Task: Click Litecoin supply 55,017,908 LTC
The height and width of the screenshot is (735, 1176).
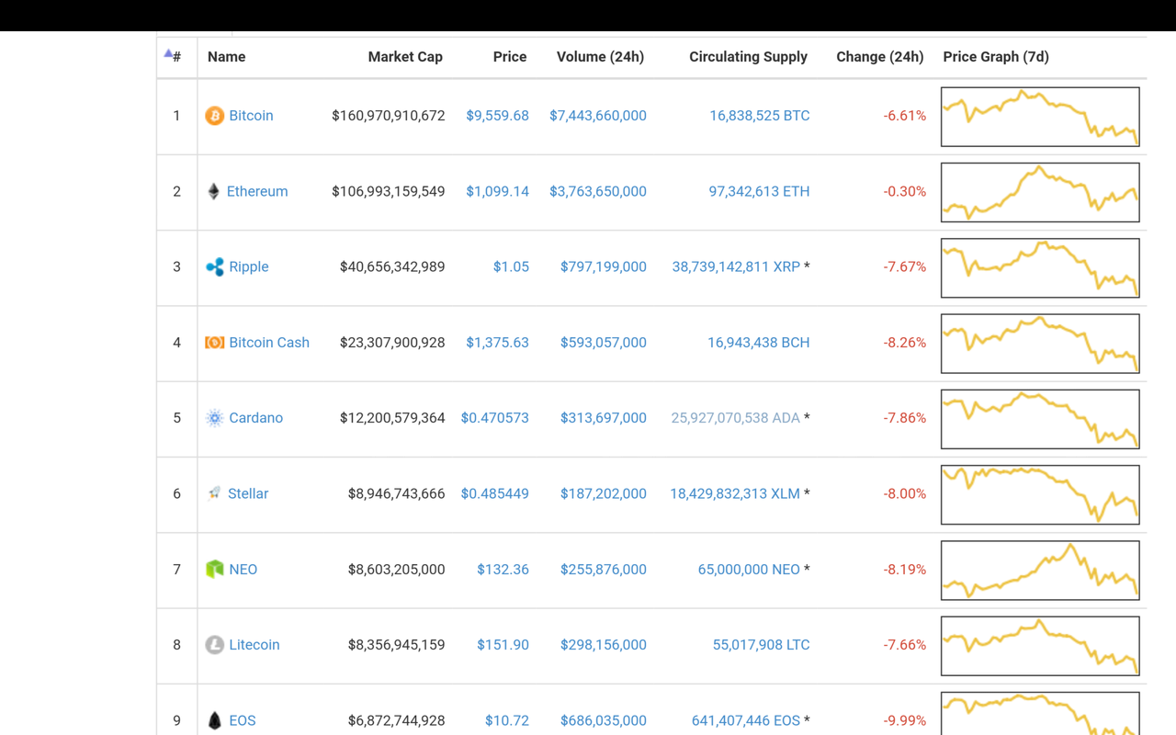Action: (x=762, y=645)
